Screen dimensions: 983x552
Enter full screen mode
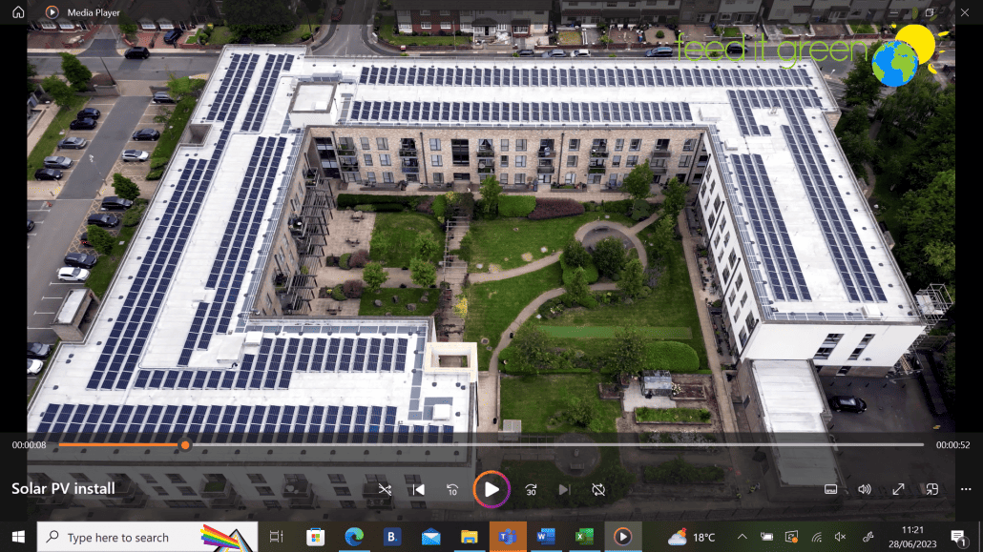(898, 489)
